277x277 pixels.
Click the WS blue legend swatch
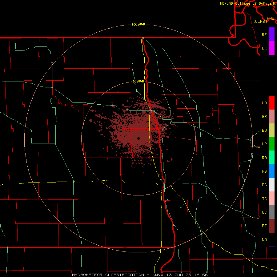coord(272,171)
